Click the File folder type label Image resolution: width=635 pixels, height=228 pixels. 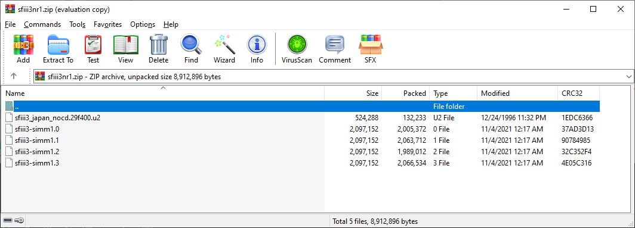(449, 107)
